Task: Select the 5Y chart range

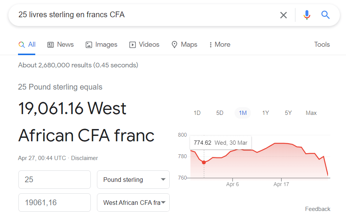Action: (x=288, y=113)
